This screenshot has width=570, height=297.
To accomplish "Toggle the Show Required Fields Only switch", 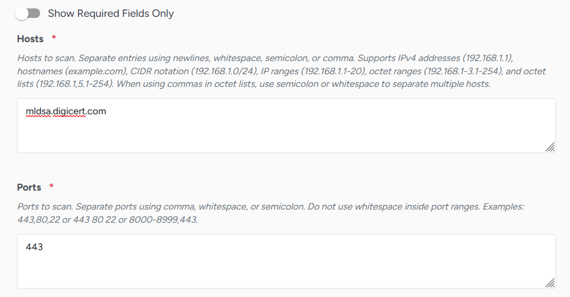I will [x=28, y=14].
